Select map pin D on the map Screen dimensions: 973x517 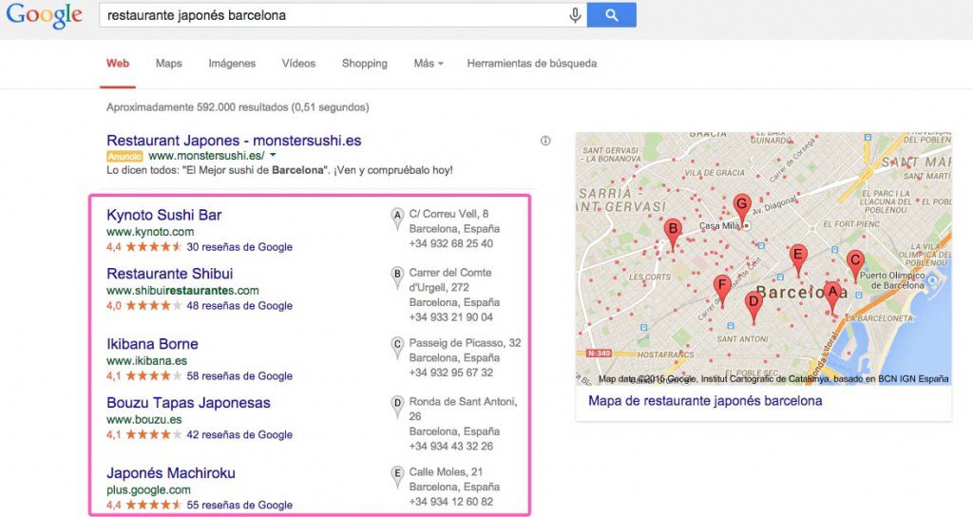[x=754, y=307]
